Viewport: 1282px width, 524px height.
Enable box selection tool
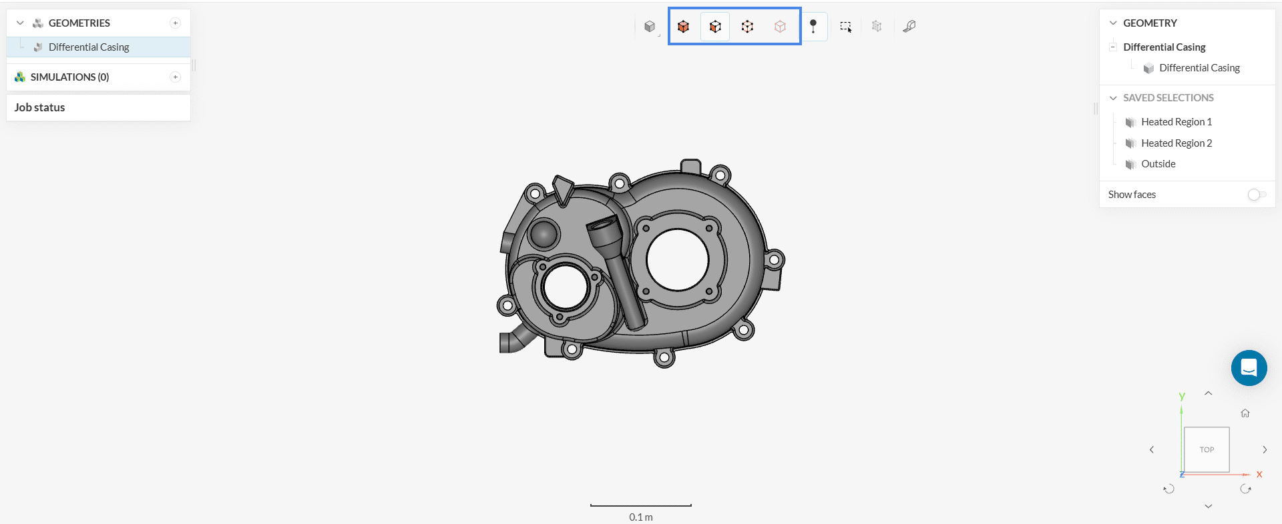point(845,27)
